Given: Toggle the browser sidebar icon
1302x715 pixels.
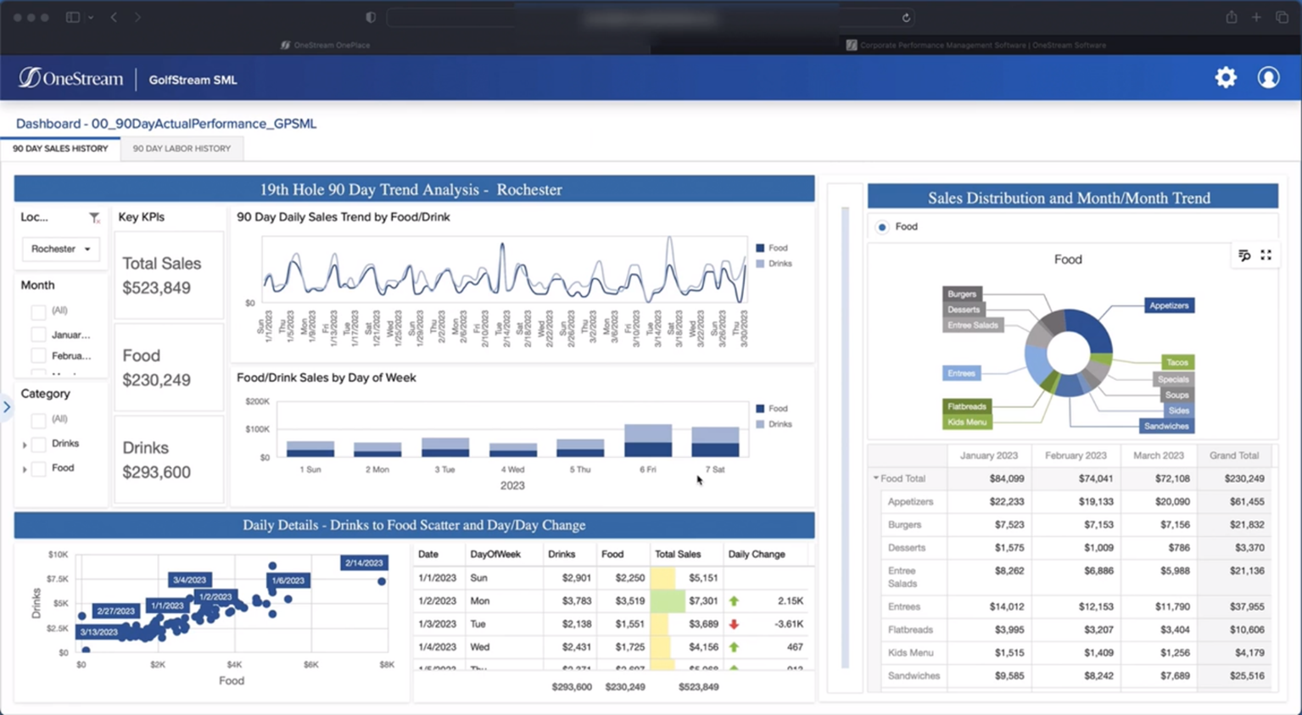Looking at the screenshot, I should point(73,17).
